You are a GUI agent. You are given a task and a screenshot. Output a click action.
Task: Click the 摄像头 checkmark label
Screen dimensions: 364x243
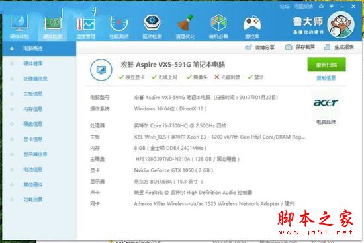pos(197,77)
